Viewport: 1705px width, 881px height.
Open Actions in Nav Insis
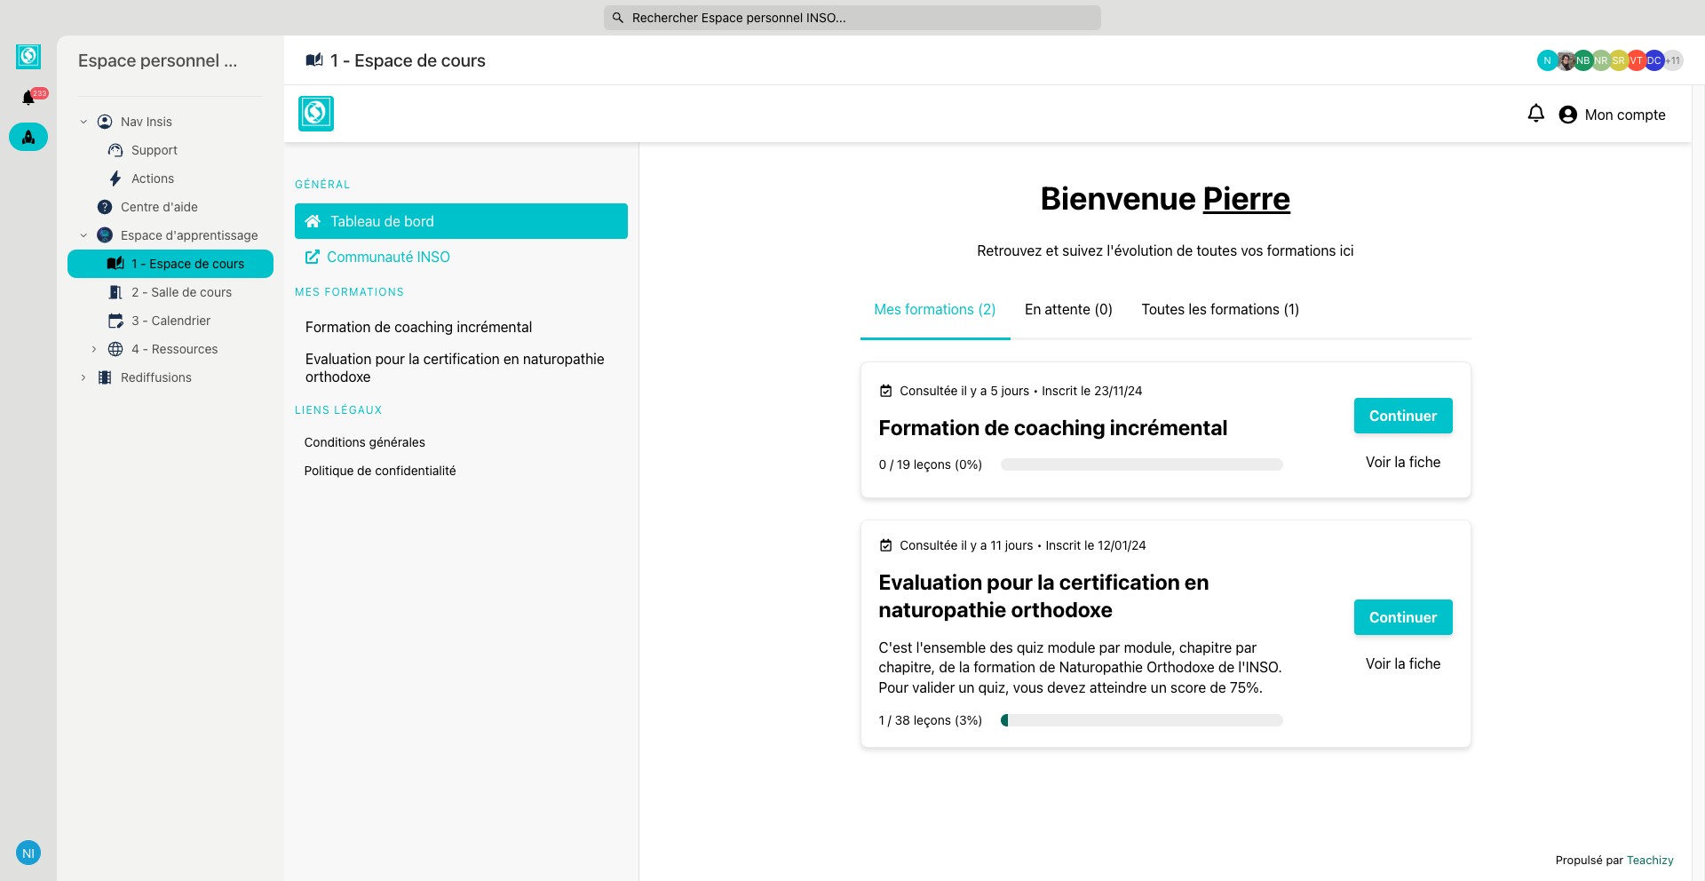pos(153,179)
